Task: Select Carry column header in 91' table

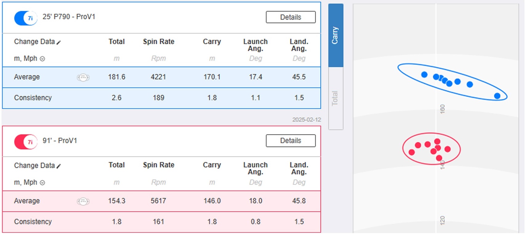Action: [212, 165]
